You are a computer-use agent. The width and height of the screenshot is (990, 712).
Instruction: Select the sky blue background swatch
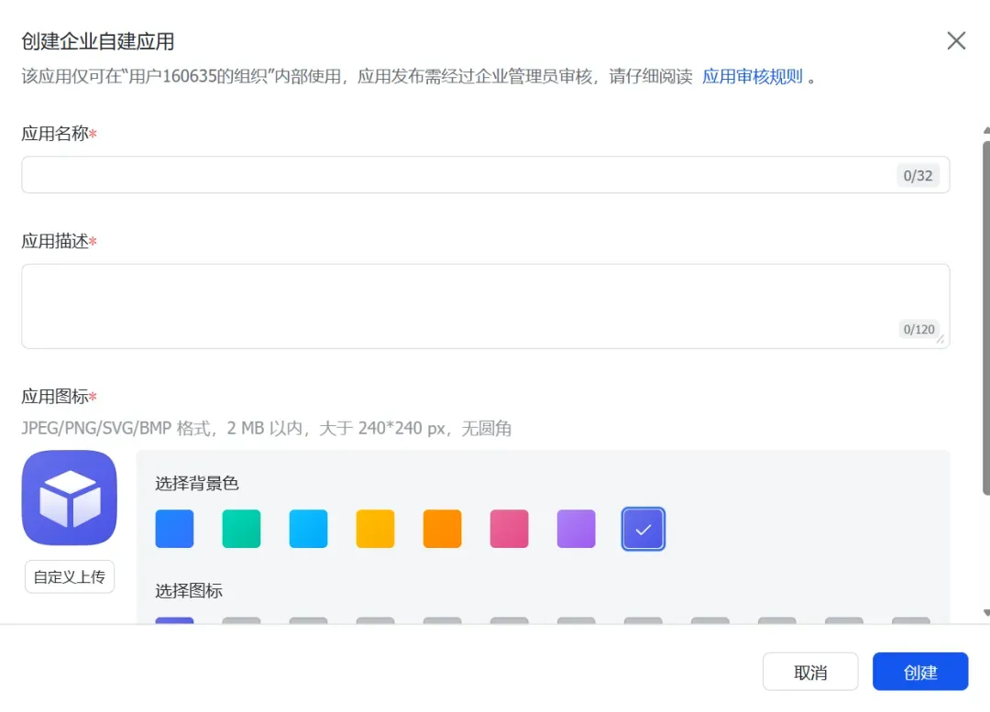[308, 529]
